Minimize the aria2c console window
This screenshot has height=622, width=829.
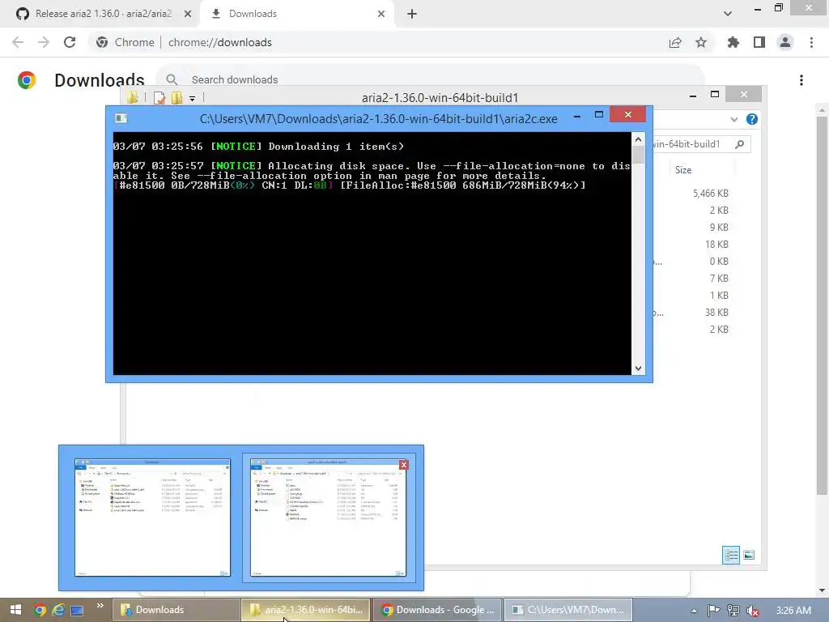pos(577,115)
